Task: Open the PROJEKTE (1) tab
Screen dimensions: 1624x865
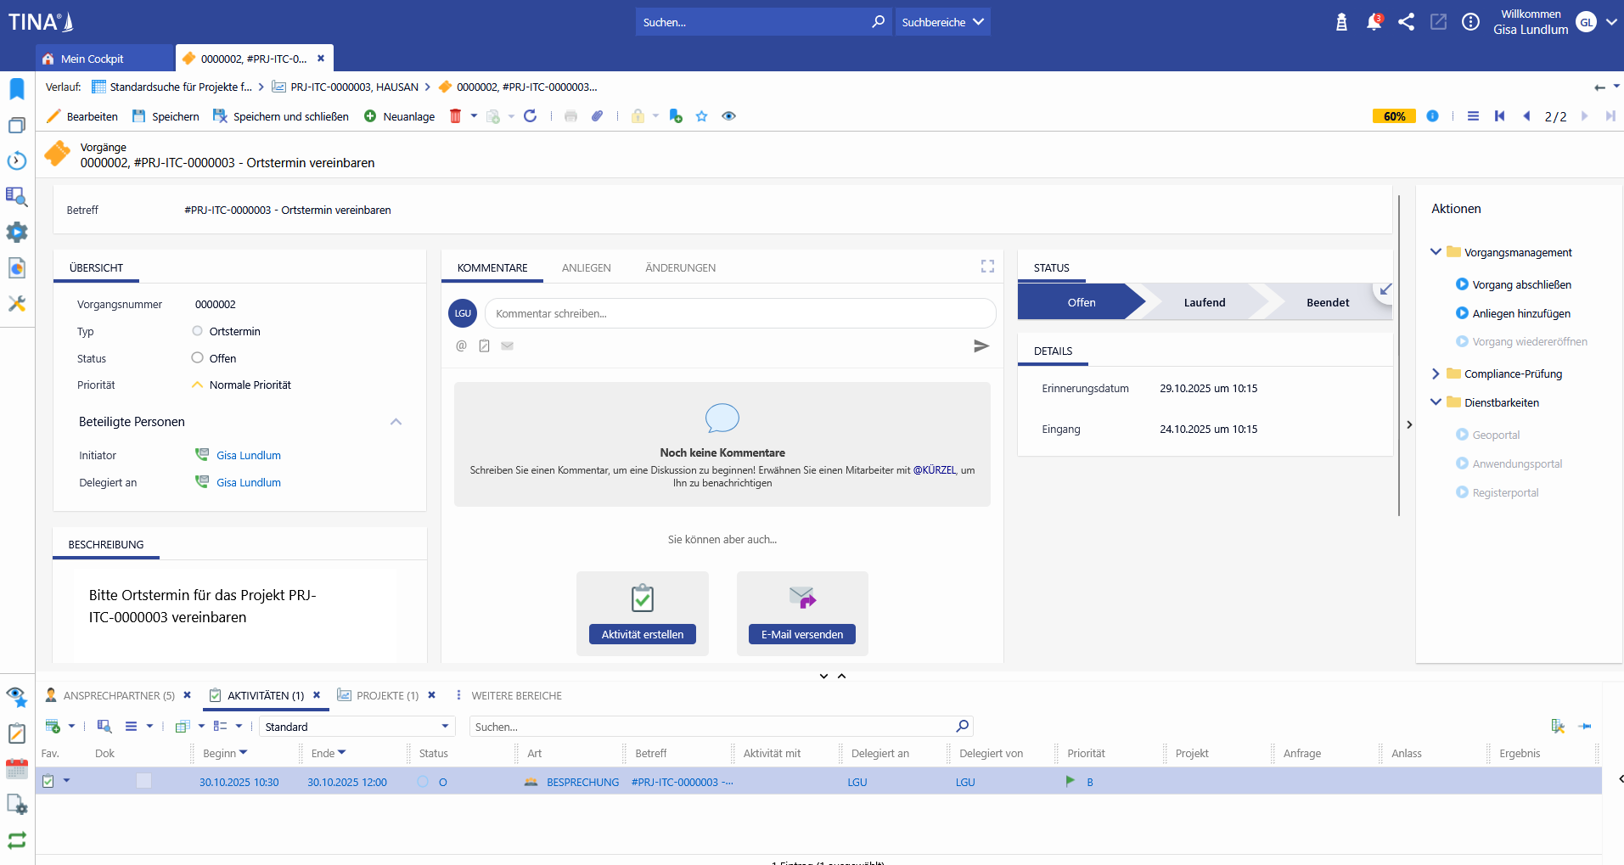Action: tap(387, 695)
